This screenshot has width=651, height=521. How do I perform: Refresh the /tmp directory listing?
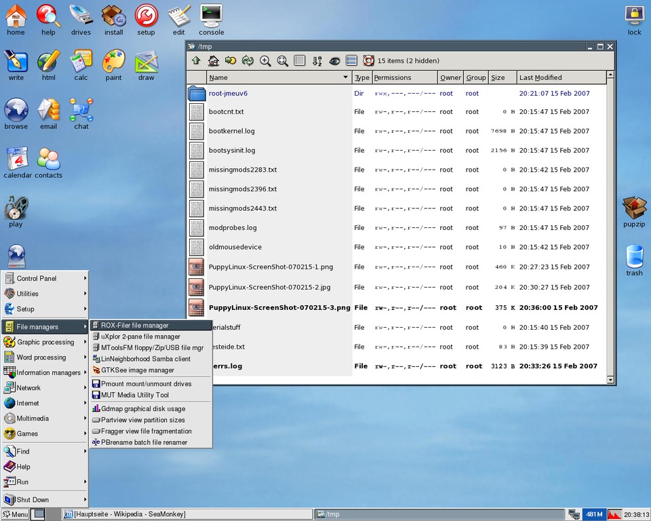248,61
